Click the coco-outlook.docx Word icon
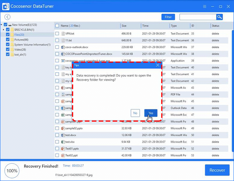The width and height of the screenshot is (234, 181). pyautogui.click(x=63, y=47)
